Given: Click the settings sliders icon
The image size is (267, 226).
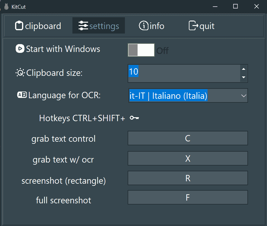Looking at the screenshot, I should click(x=83, y=26).
